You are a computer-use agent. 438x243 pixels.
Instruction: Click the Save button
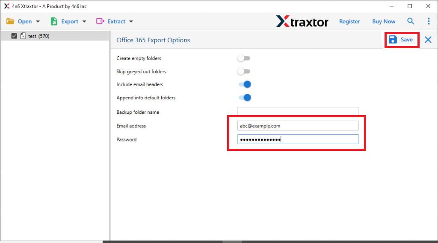click(402, 40)
